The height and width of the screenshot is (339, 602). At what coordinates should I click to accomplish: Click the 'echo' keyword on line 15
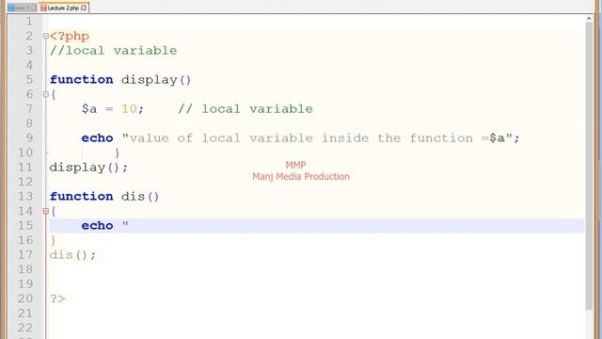click(97, 226)
